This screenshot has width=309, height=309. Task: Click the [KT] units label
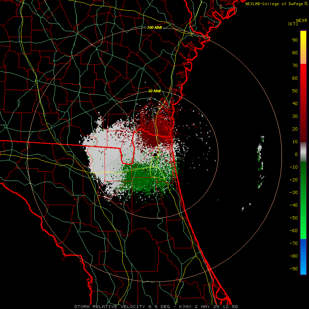(293, 24)
